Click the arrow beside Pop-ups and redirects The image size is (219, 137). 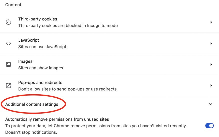pyautogui.click(x=211, y=86)
